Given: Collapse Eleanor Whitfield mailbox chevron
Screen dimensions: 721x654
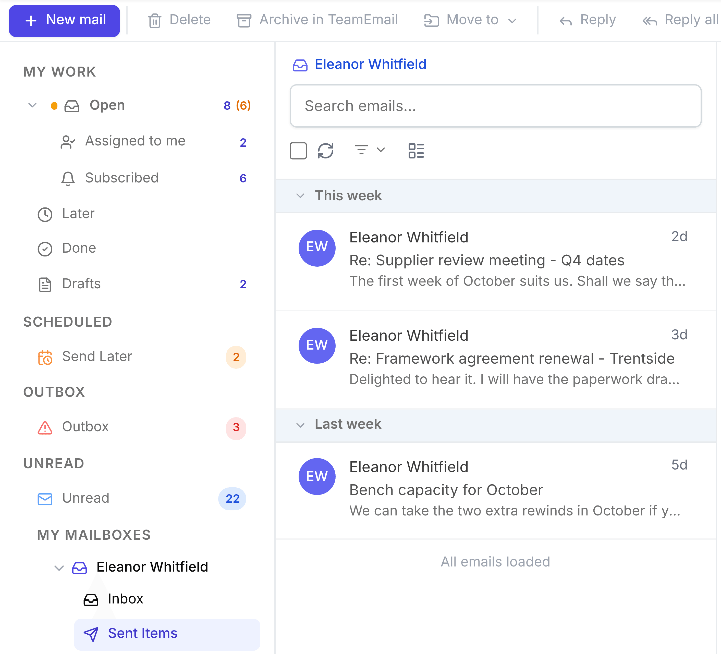Looking at the screenshot, I should (x=59, y=567).
